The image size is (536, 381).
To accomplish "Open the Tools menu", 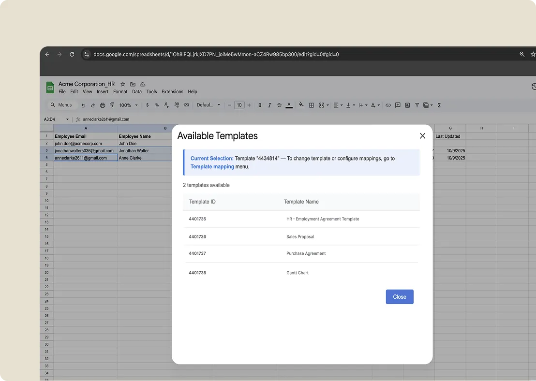I will 151,91.
